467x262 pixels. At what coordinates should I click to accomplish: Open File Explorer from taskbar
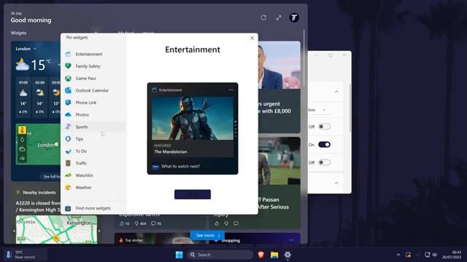[x=274, y=255]
